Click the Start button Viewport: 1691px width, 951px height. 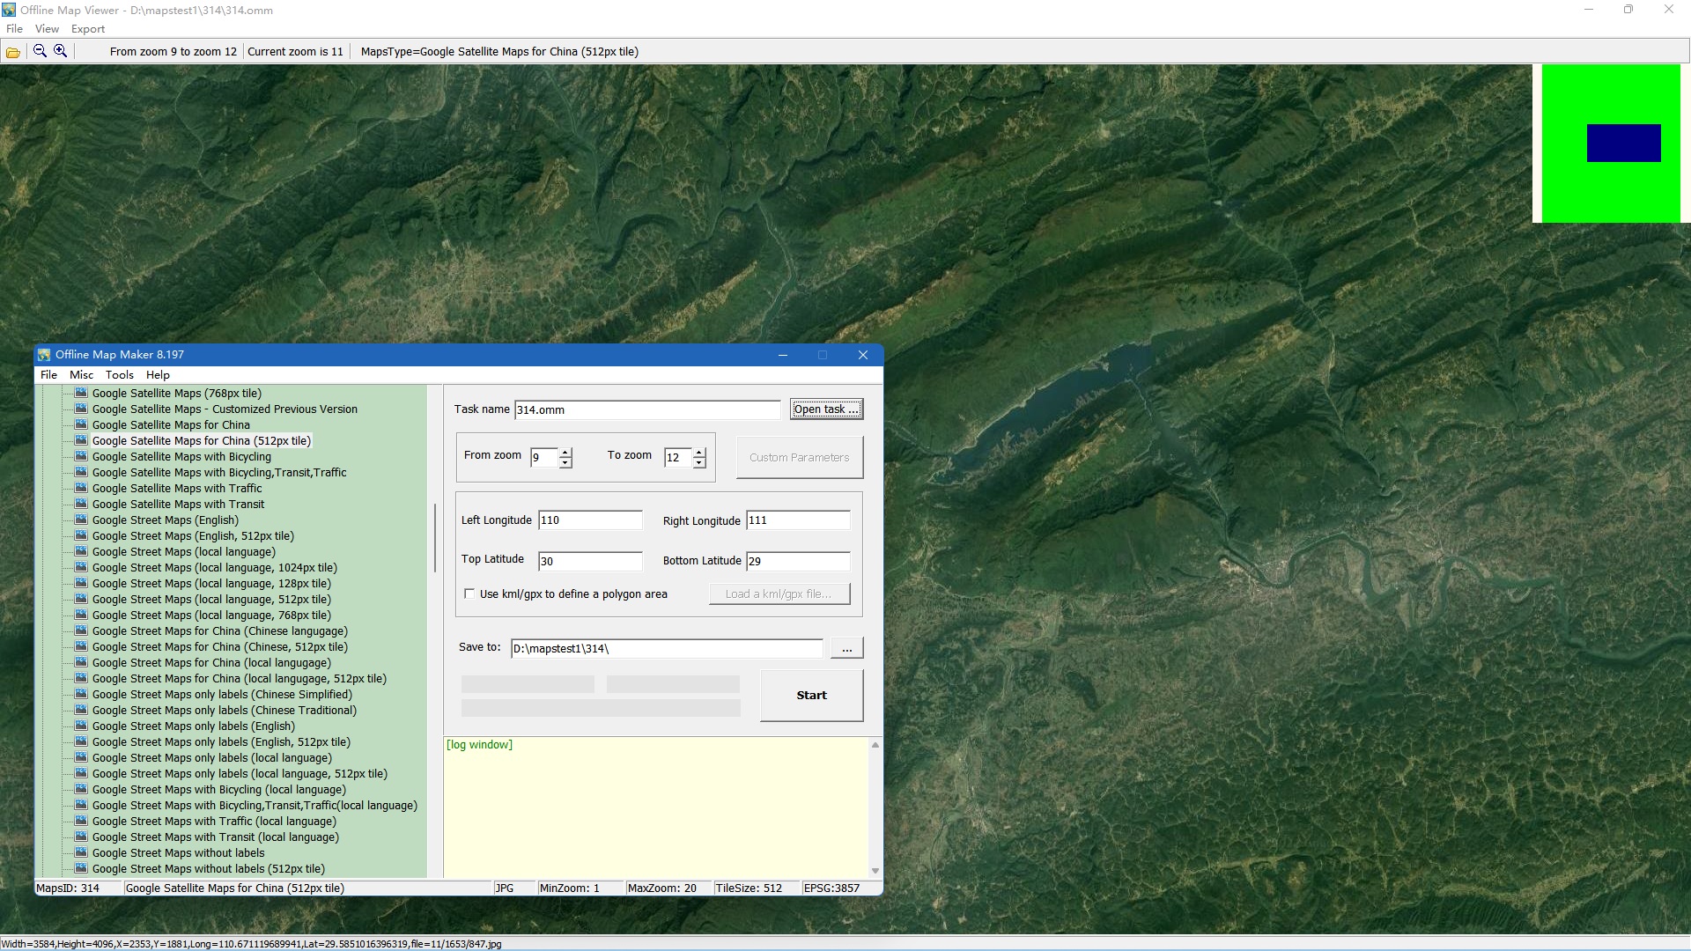811,696
